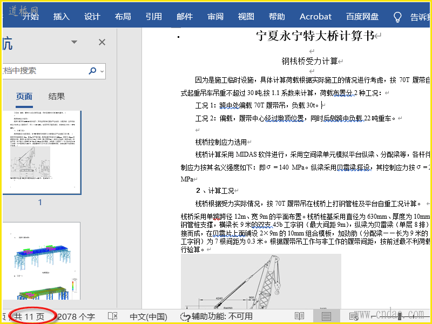The image size is (432, 324).
Task: Switch to Read Mode view icon
Action: [299, 316]
